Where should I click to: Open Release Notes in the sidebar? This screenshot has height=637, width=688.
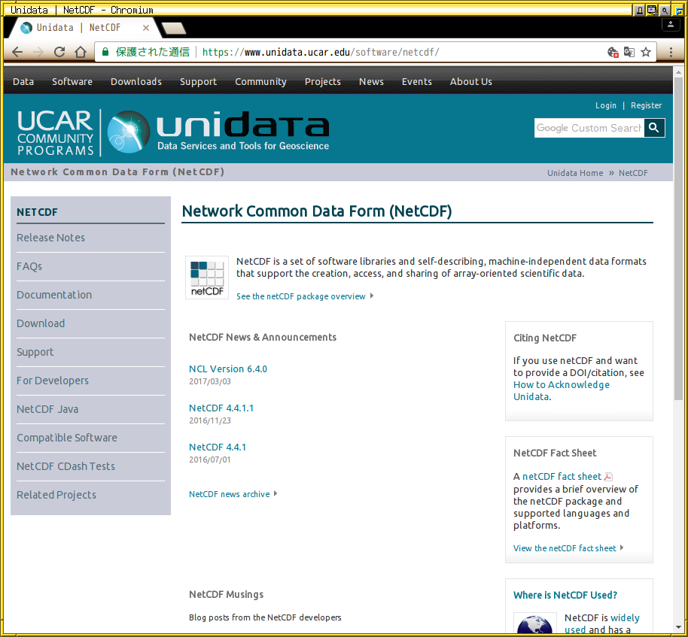coord(51,238)
